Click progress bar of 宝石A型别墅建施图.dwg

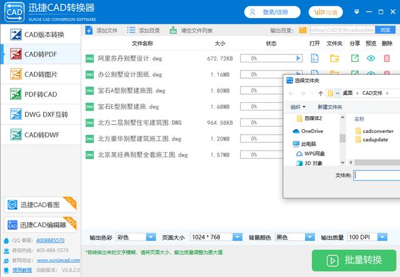pyautogui.click(x=261, y=90)
